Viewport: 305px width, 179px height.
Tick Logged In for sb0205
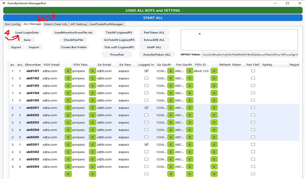coord(146,137)
